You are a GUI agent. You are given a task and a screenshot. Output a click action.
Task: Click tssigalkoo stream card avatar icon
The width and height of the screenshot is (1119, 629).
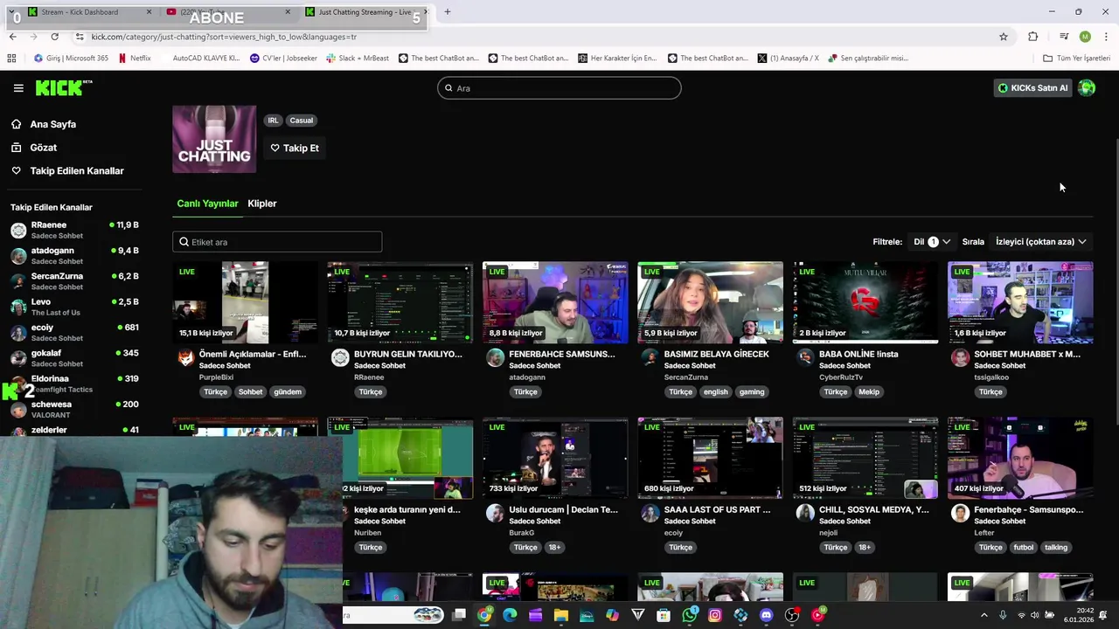point(960,357)
